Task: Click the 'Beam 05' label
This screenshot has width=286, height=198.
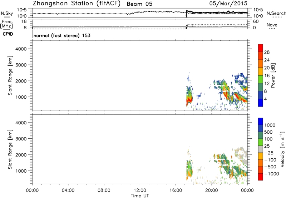Action: pos(139,4)
